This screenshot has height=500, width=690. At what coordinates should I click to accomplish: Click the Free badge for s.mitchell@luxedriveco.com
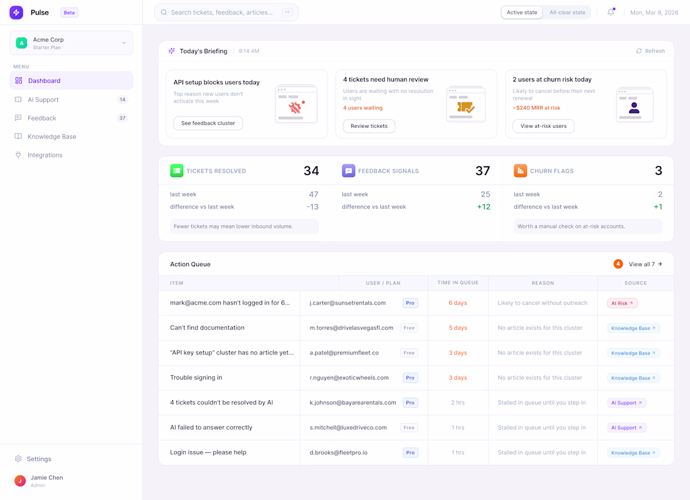[x=409, y=427]
